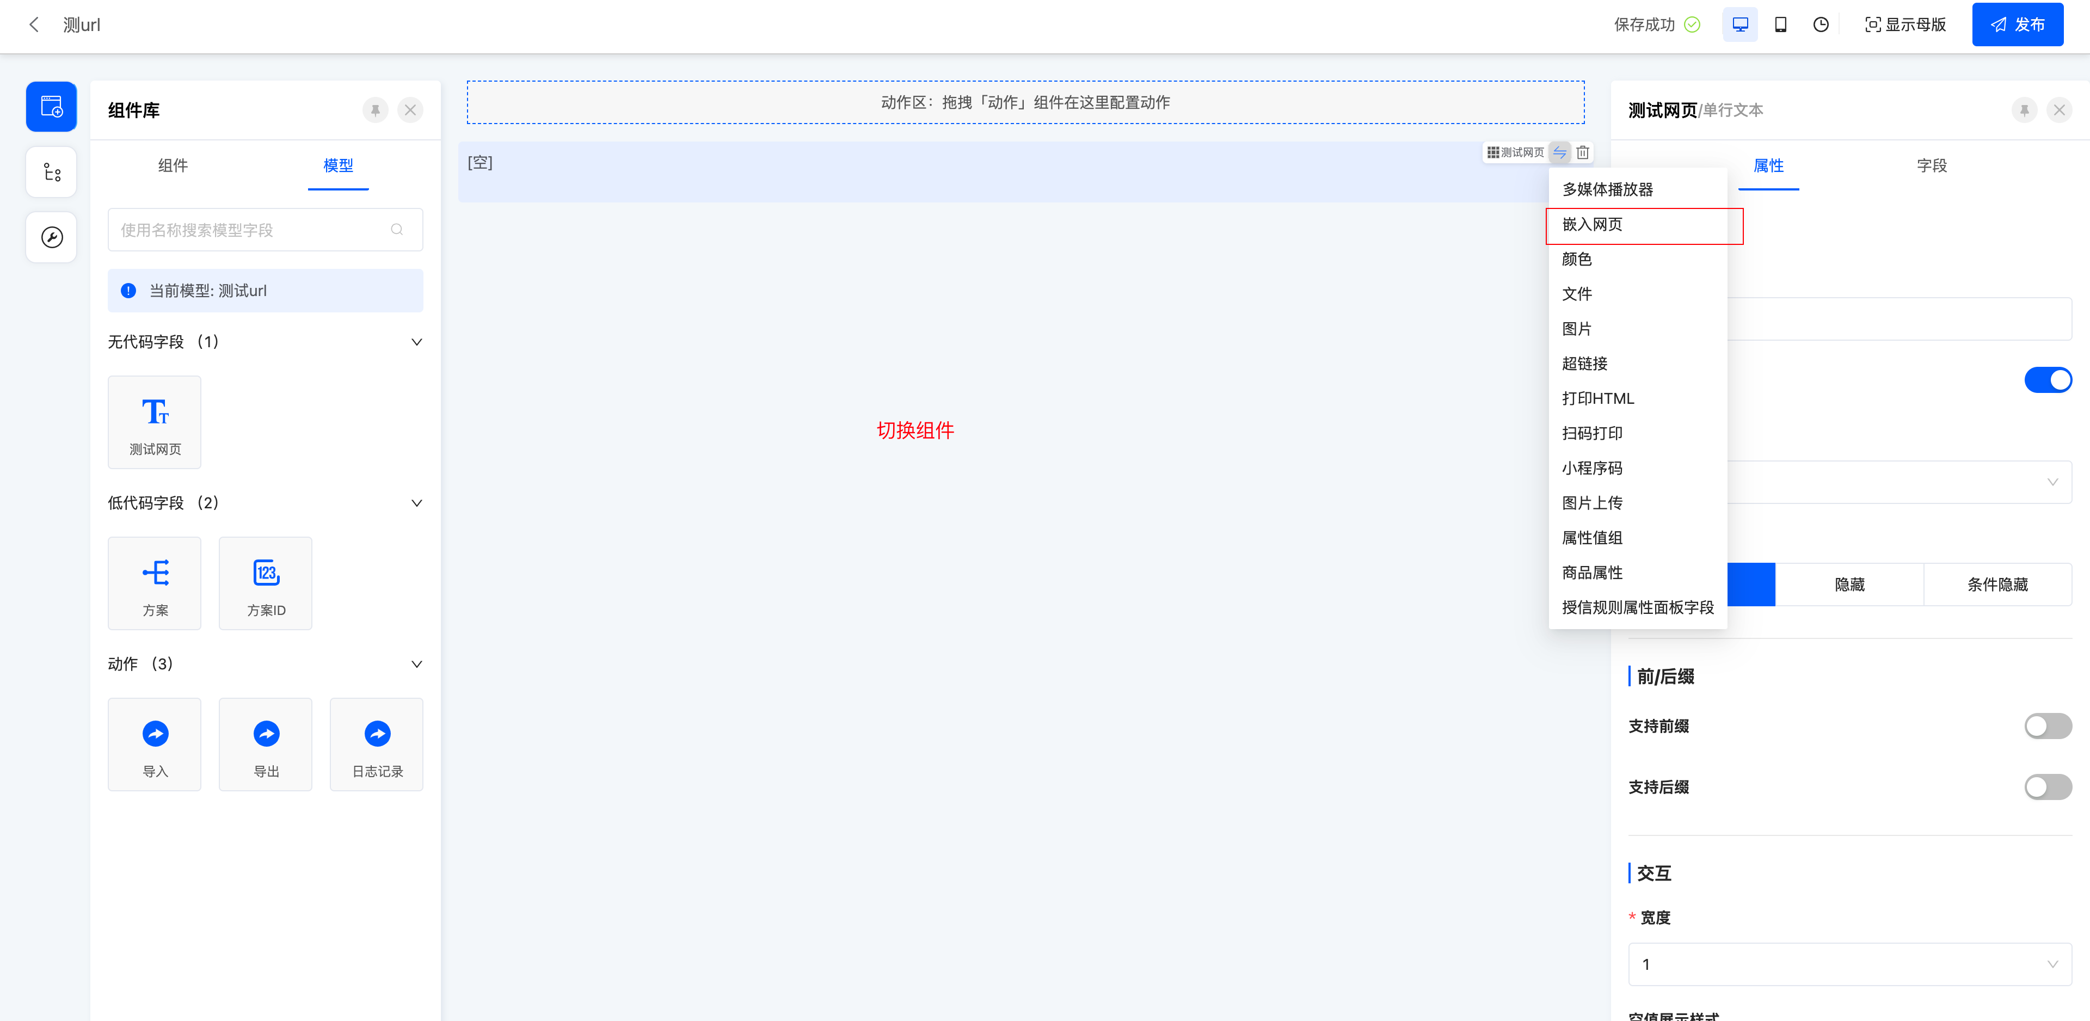Image resolution: width=2090 pixels, height=1021 pixels.
Task: Open the history clock icon
Action: click(x=1821, y=25)
